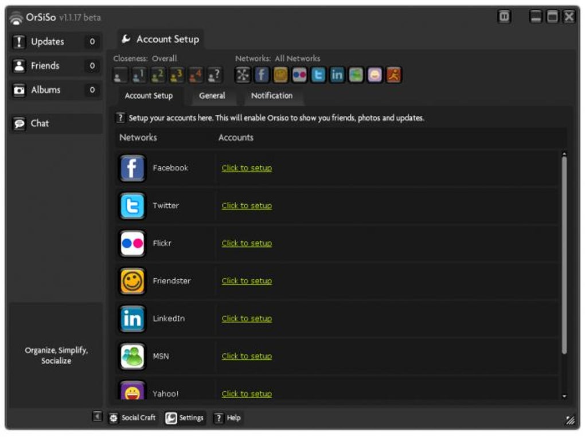Filter by AIM in networks toolbar

[393, 75]
